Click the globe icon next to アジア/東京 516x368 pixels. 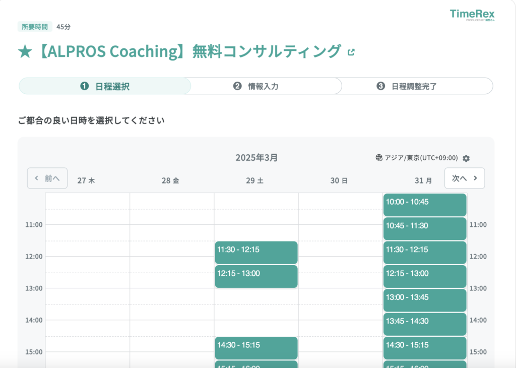379,158
